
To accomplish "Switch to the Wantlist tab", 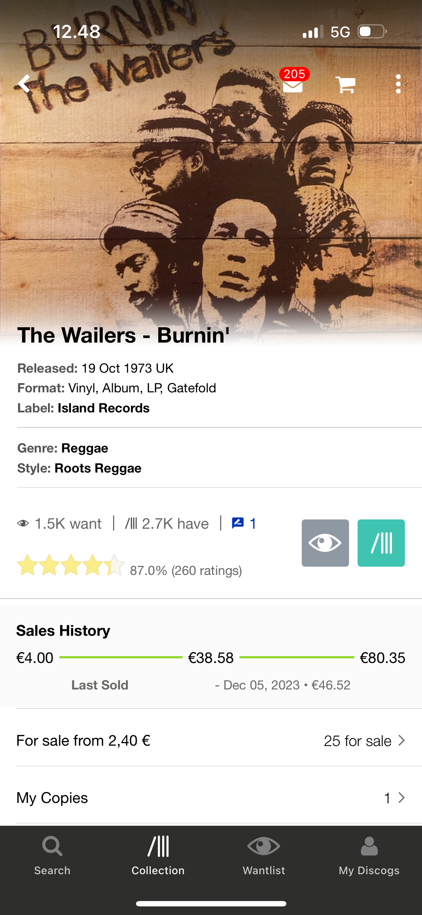I will pyautogui.click(x=264, y=855).
